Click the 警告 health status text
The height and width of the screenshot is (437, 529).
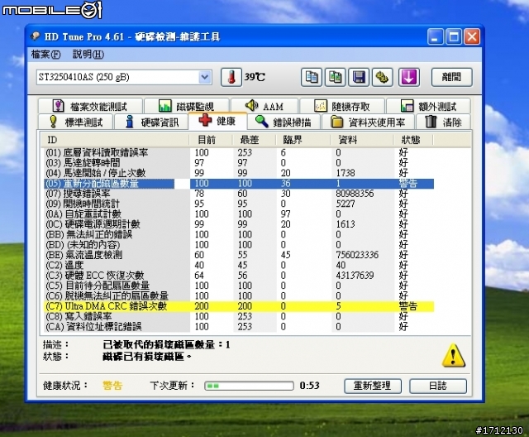click(112, 386)
